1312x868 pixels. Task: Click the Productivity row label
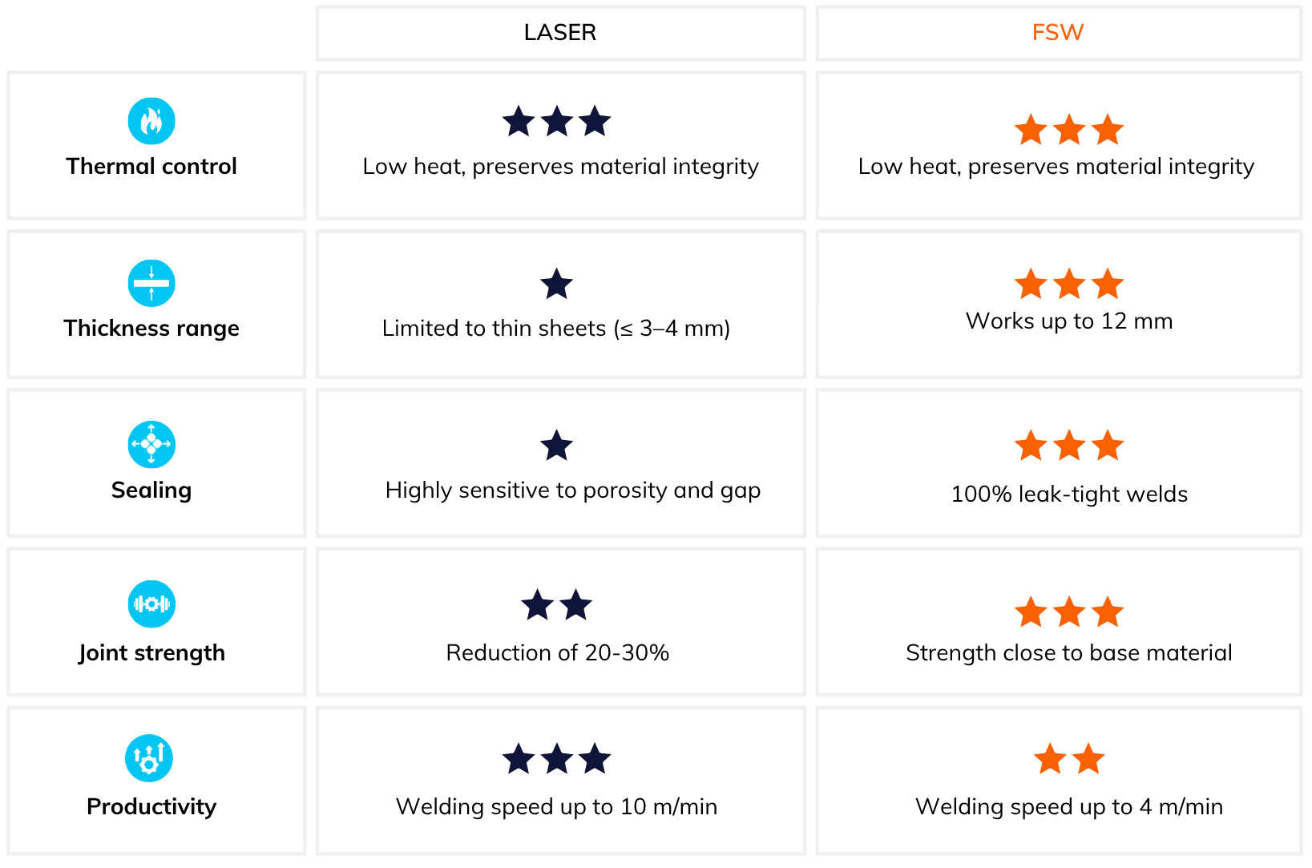[x=151, y=806]
